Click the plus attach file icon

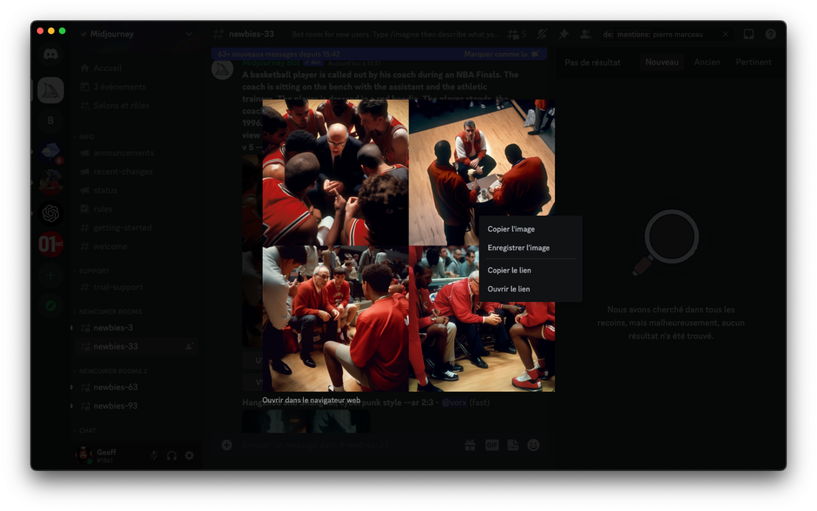click(x=226, y=445)
